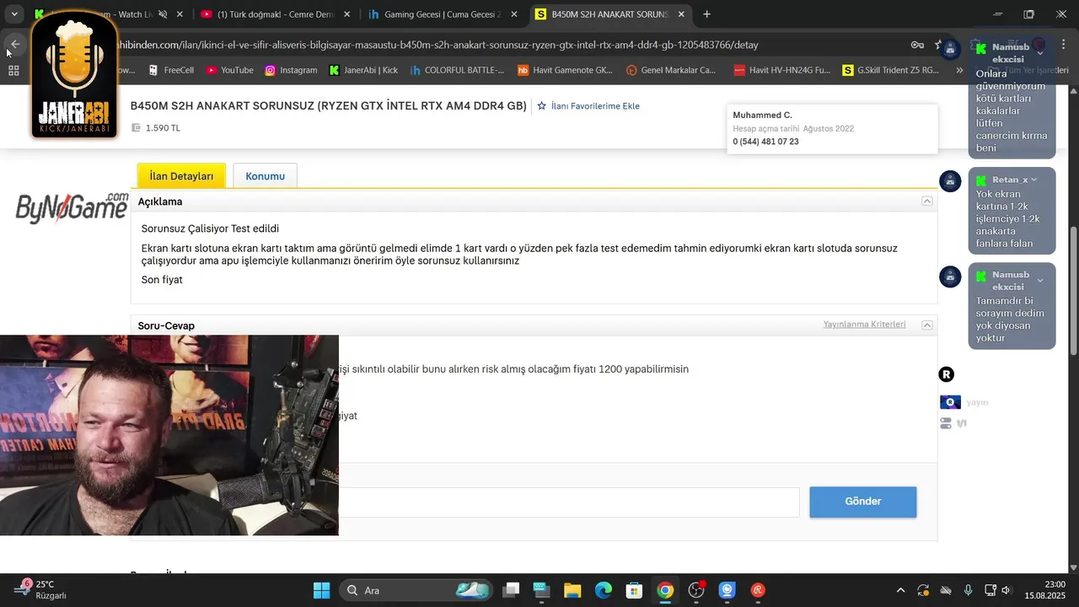This screenshot has width=1079, height=607.
Task: Open the G.Skill Trident Z5 RG bookmark
Action: (x=891, y=70)
